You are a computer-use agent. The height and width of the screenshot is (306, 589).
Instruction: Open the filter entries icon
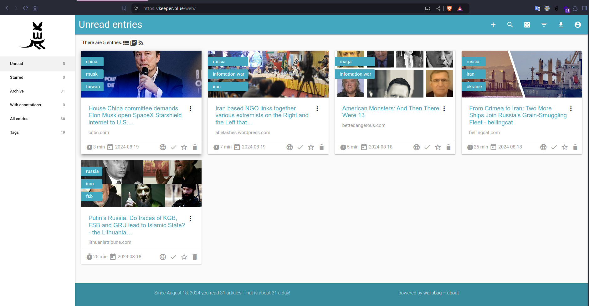click(x=544, y=25)
